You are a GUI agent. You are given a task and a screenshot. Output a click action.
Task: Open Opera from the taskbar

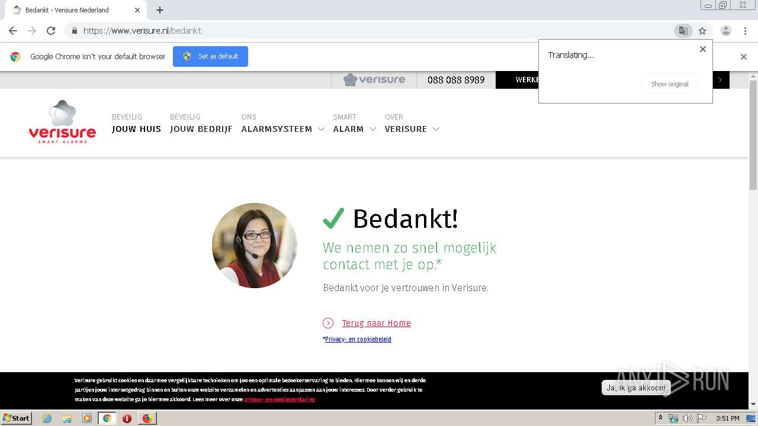tap(127, 418)
